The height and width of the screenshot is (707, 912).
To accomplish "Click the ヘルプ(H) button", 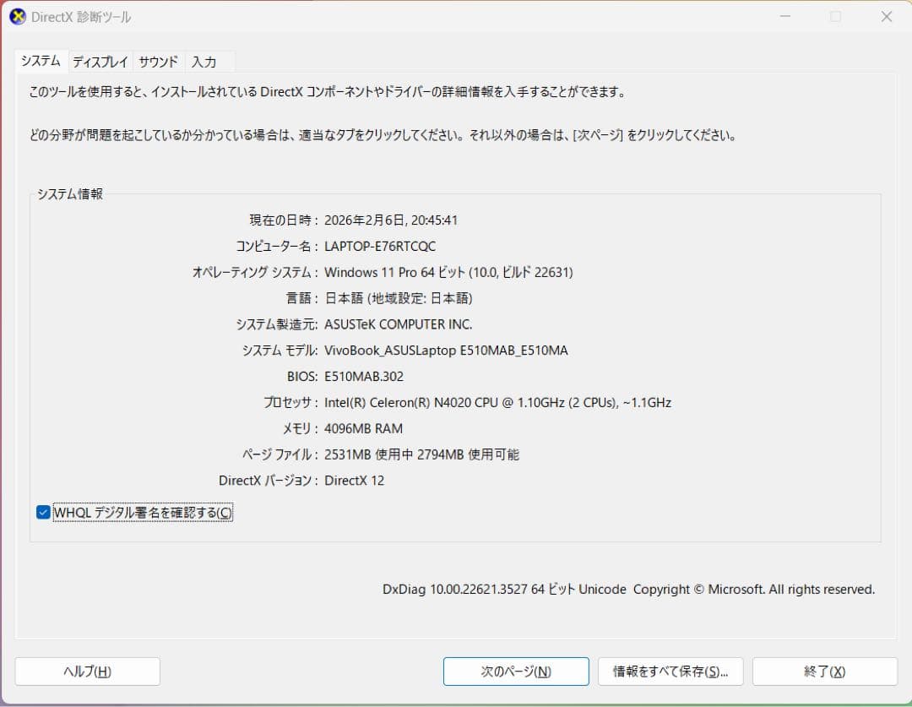I will 87,672.
